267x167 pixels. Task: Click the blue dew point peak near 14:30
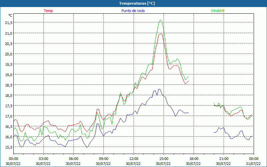point(159,89)
